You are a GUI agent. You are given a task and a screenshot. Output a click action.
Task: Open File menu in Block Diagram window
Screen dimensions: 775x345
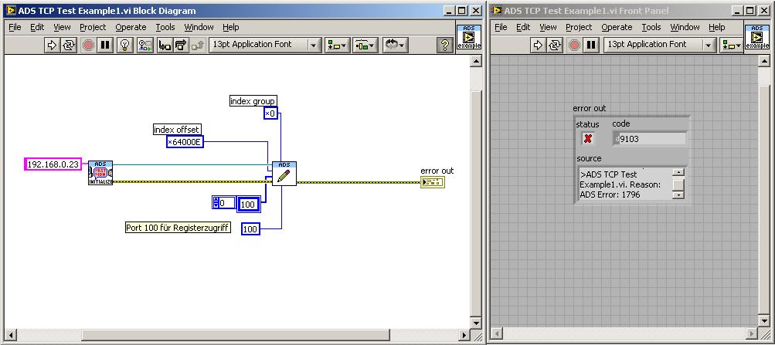click(15, 27)
